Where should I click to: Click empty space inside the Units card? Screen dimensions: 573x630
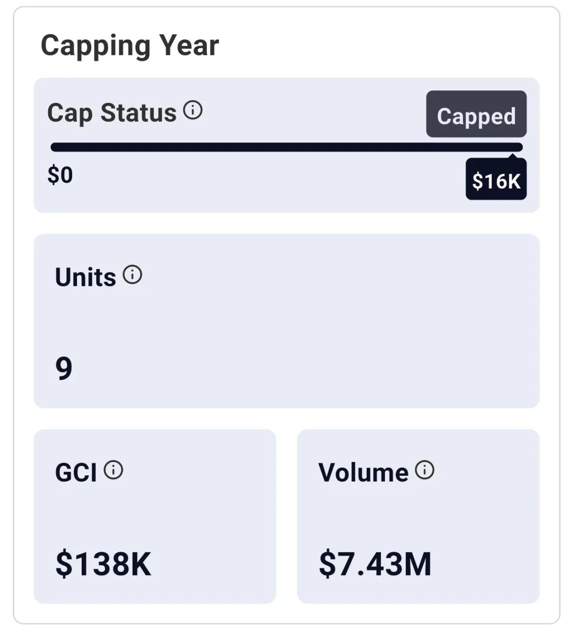click(334, 325)
